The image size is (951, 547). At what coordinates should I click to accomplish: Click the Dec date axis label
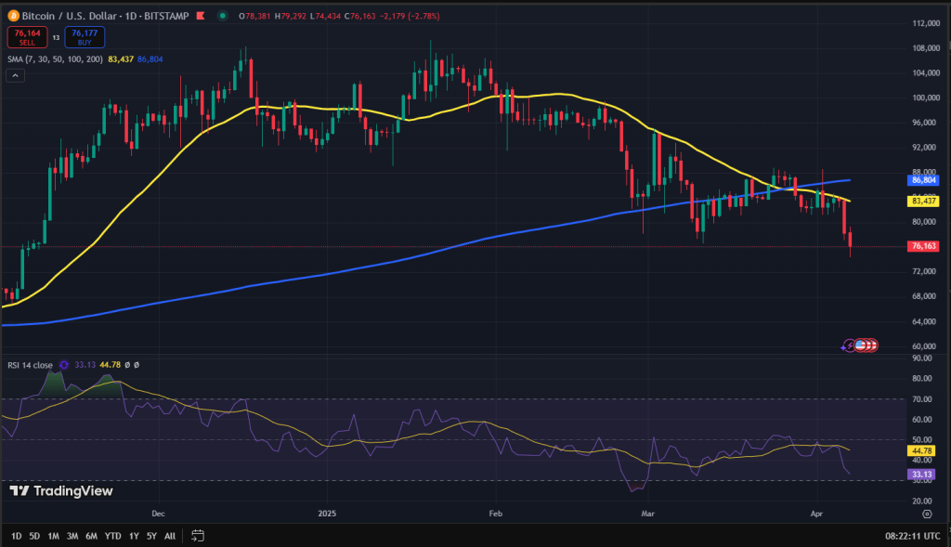click(x=158, y=514)
